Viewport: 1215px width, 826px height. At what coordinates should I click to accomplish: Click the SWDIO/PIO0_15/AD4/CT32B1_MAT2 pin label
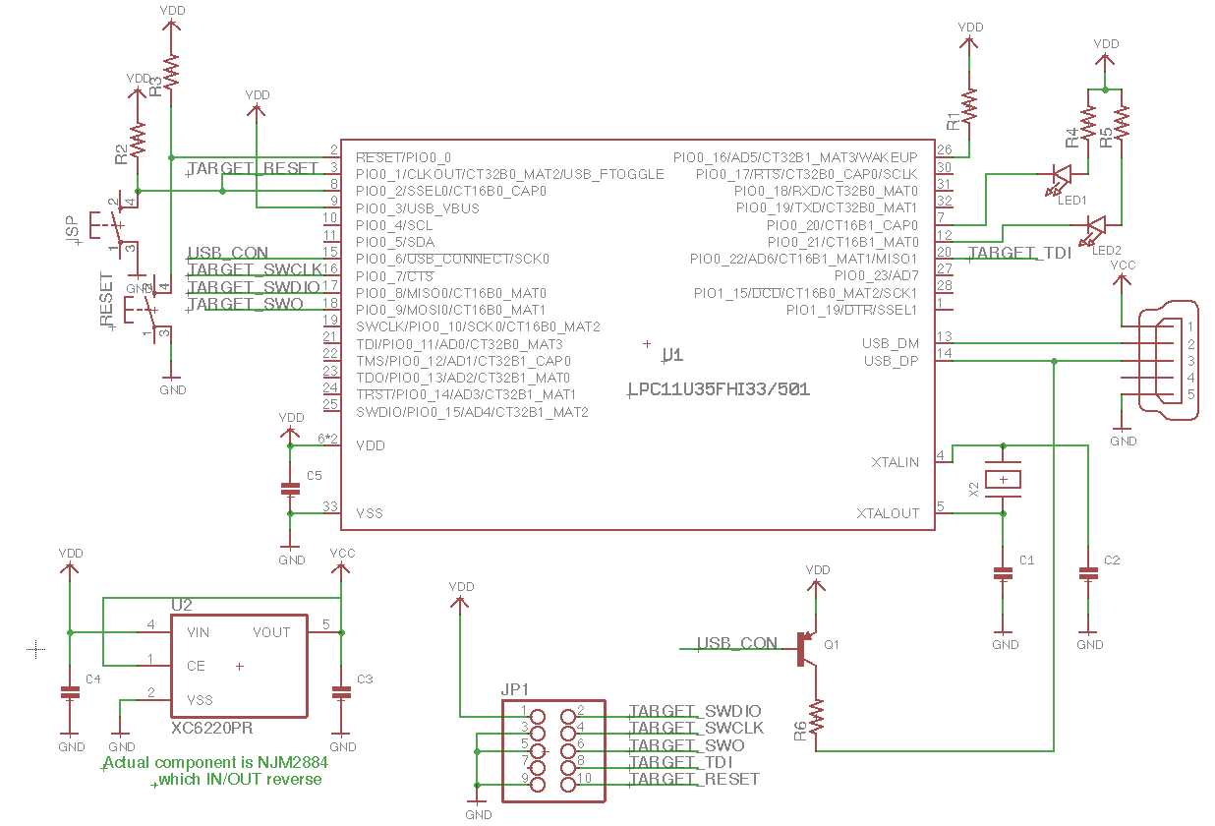pyautogui.click(x=472, y=411)
